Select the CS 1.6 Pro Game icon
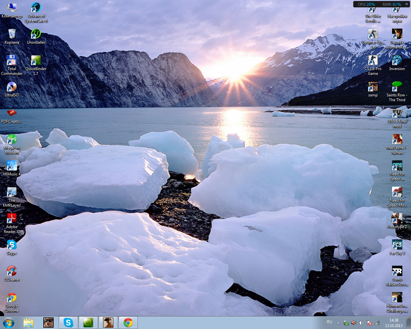Screen dimensions: 411x329 [373, 65]
